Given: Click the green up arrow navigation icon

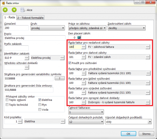Looking at the screenshot, I should [5, 10].
